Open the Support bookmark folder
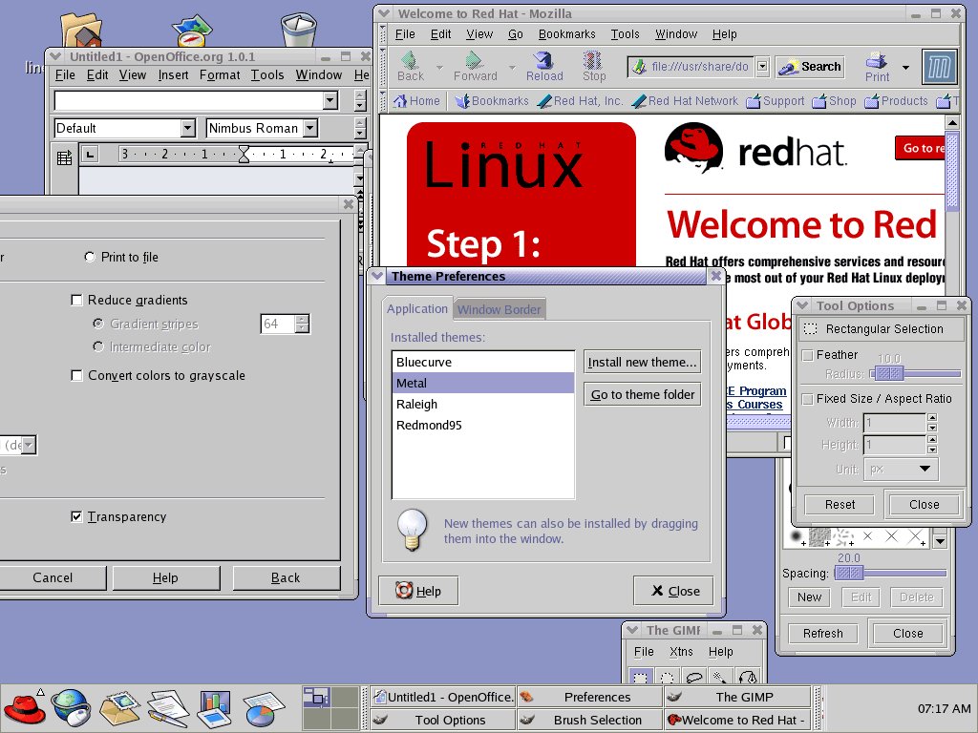This screenshot has width=978, height=733. (x=776, y=101)
